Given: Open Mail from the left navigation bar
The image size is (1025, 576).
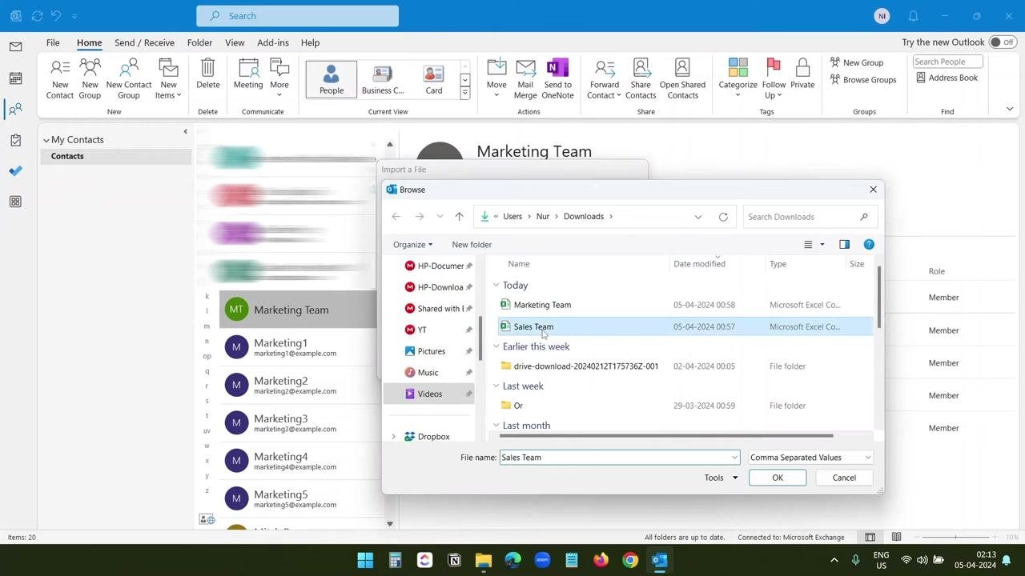Looking at the screenshot, I should click(15, 47).
